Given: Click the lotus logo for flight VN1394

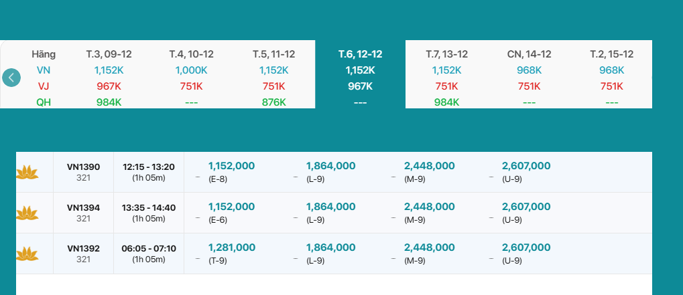Looking at the screenshot, I should [27, 213].
